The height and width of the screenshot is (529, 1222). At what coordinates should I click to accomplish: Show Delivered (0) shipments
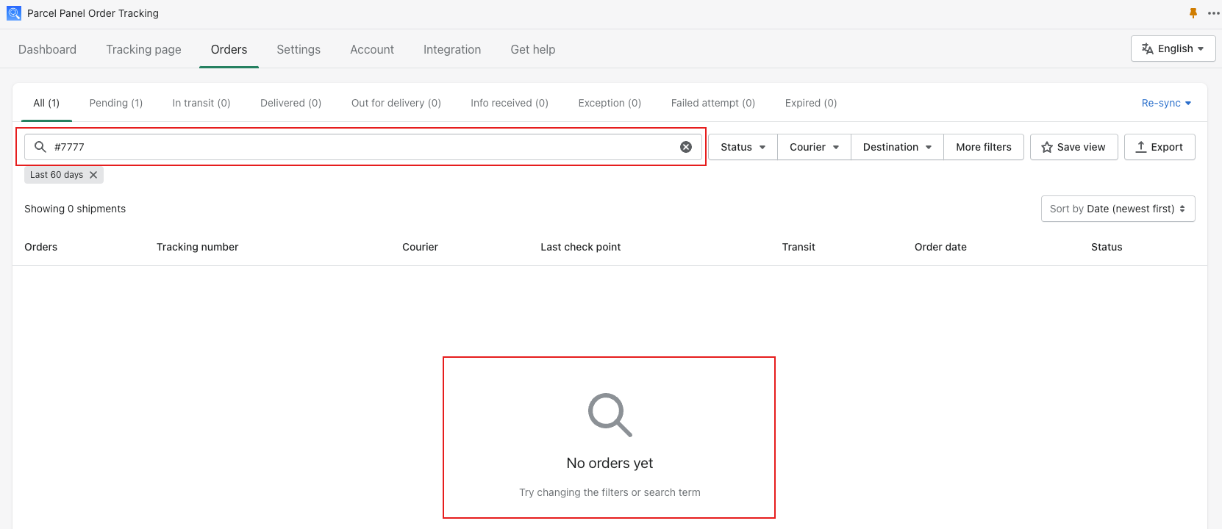click(x=290, y=103)
